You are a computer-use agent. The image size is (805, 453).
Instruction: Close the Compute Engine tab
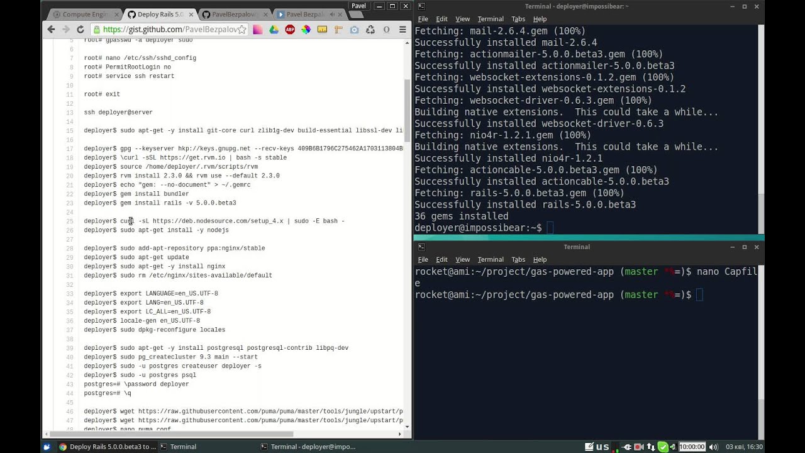pos(115,14)
